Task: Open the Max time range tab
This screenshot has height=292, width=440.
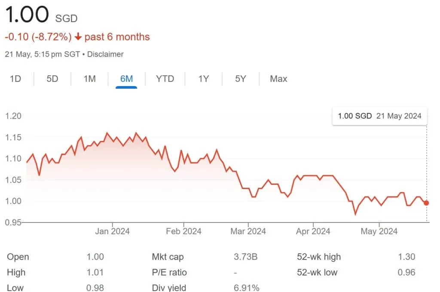Action: (x=278, y=79)
